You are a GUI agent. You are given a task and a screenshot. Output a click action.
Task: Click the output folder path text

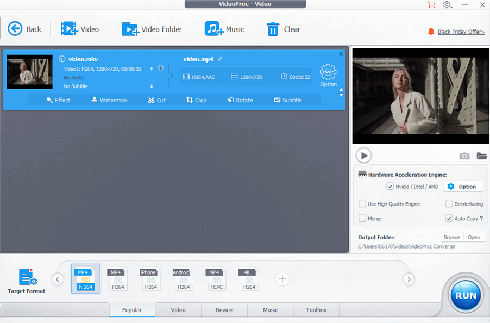(406, 246)
